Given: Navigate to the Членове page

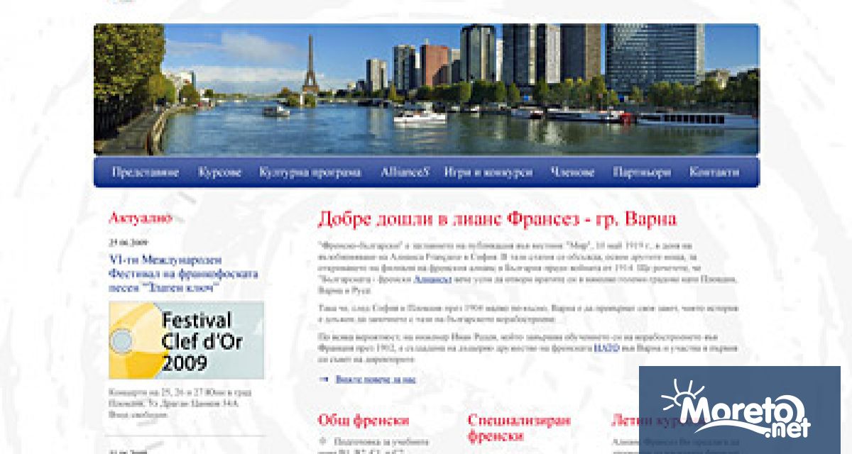Looking at the screenshot, I should (x=572, y=172).
